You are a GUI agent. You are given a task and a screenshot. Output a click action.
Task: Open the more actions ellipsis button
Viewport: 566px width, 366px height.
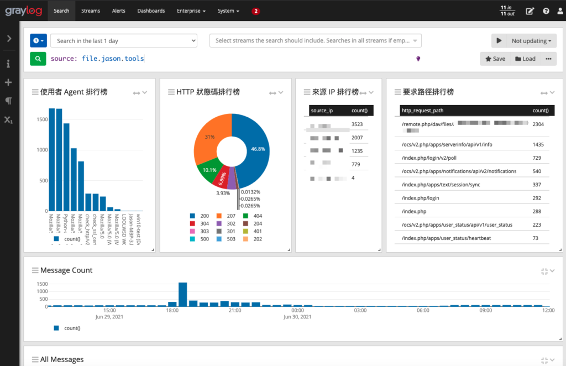coord(548,59)
